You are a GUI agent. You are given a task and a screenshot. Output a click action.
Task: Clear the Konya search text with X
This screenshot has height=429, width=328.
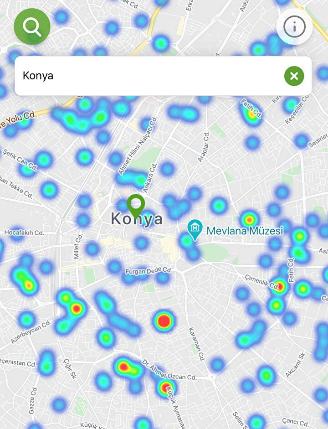(294, 76)
